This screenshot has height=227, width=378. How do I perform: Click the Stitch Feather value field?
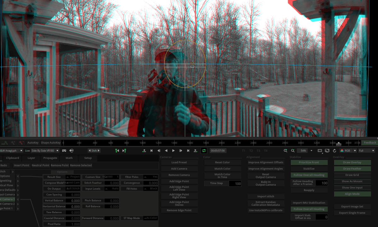(112, 183)
